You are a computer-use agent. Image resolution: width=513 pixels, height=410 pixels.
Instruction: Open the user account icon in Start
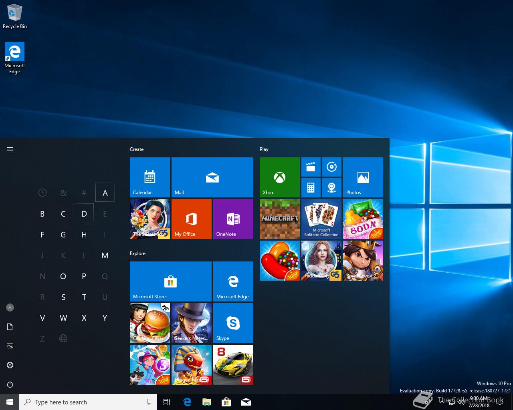[10, 307]
